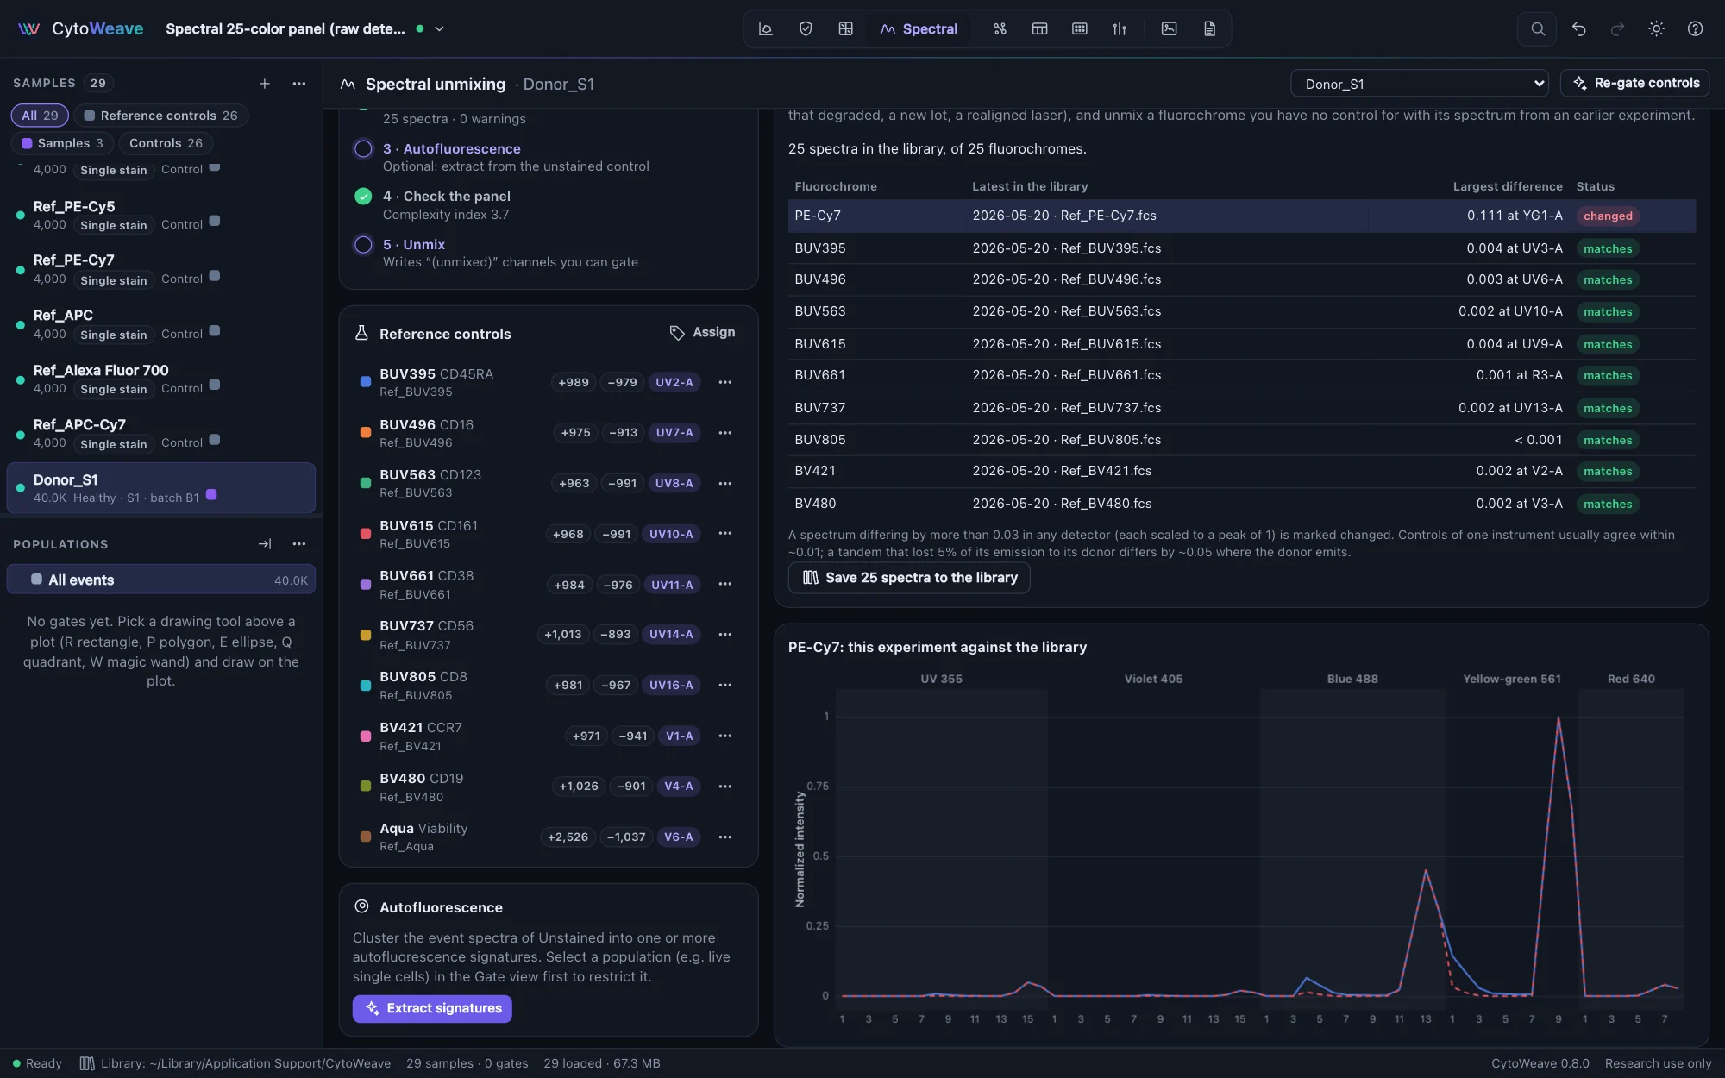This screenshot has width=1725, height=1078.
Task: Open the shield quality-control icon
Action: pyautogui.click(x=806, y=29)
